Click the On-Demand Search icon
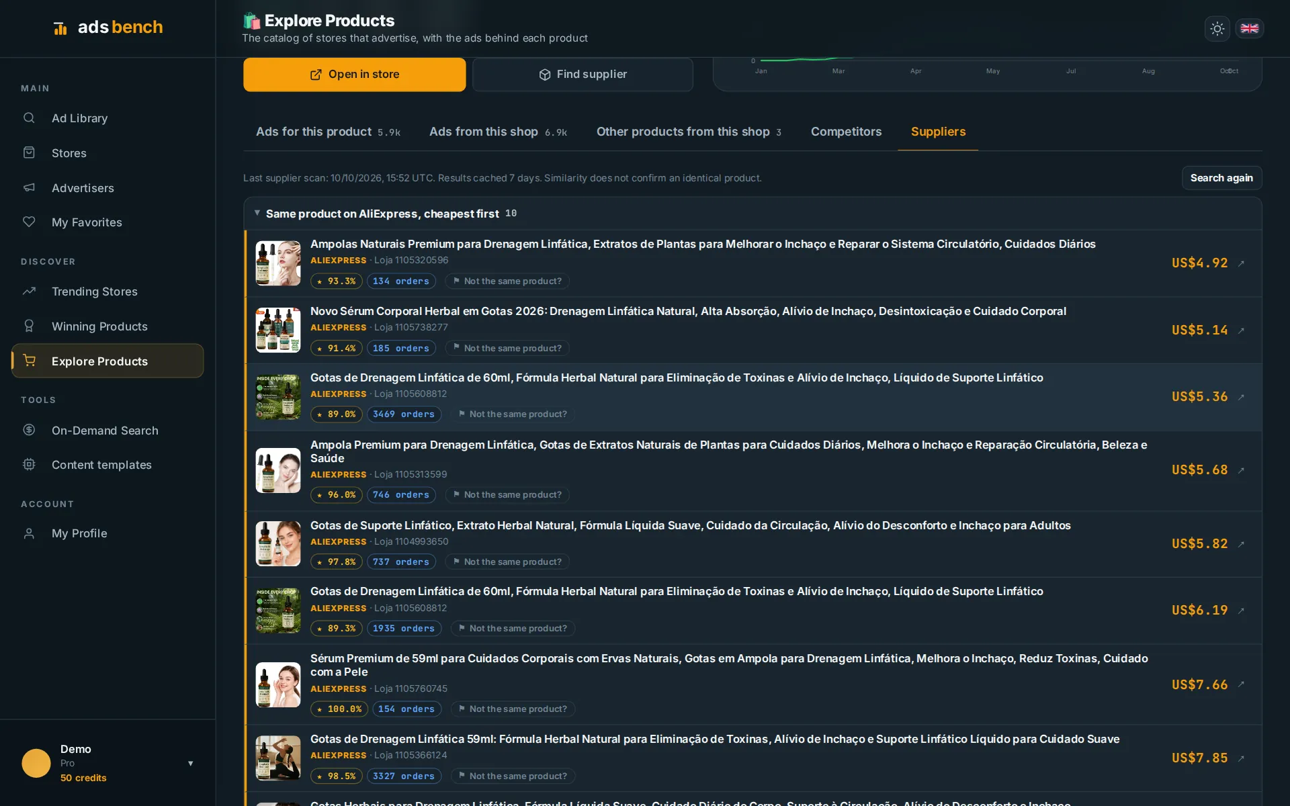The height and width of the screenshot is (806, 1290). click(x=29, y=430)
